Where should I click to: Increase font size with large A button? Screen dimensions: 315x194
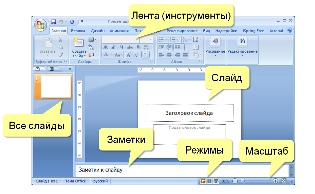(x=129, y=55)
